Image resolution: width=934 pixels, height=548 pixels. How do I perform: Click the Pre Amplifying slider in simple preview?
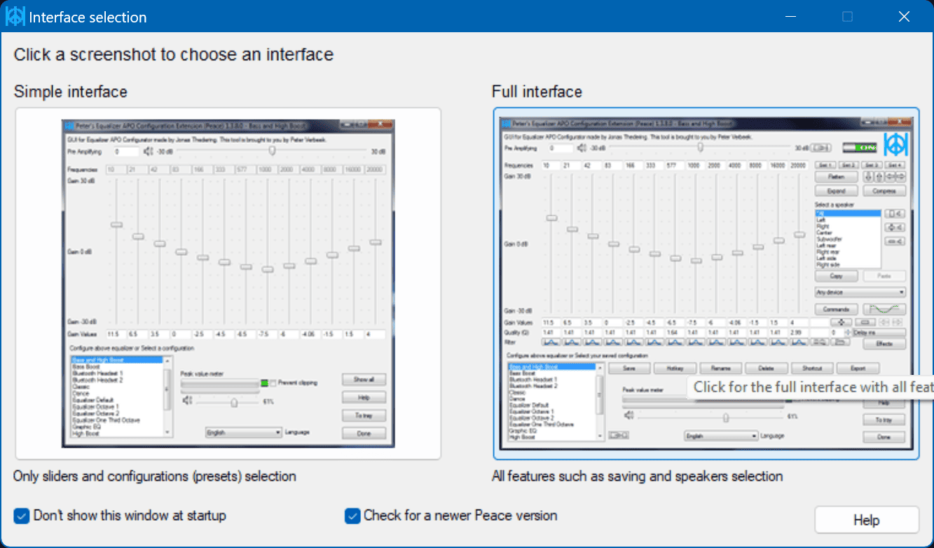coord(272,151)
